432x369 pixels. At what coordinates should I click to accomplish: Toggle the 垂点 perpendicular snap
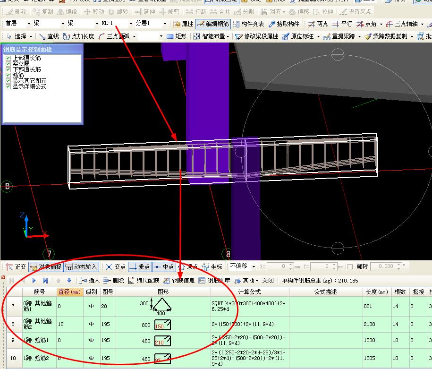click(x=140, y=266)
